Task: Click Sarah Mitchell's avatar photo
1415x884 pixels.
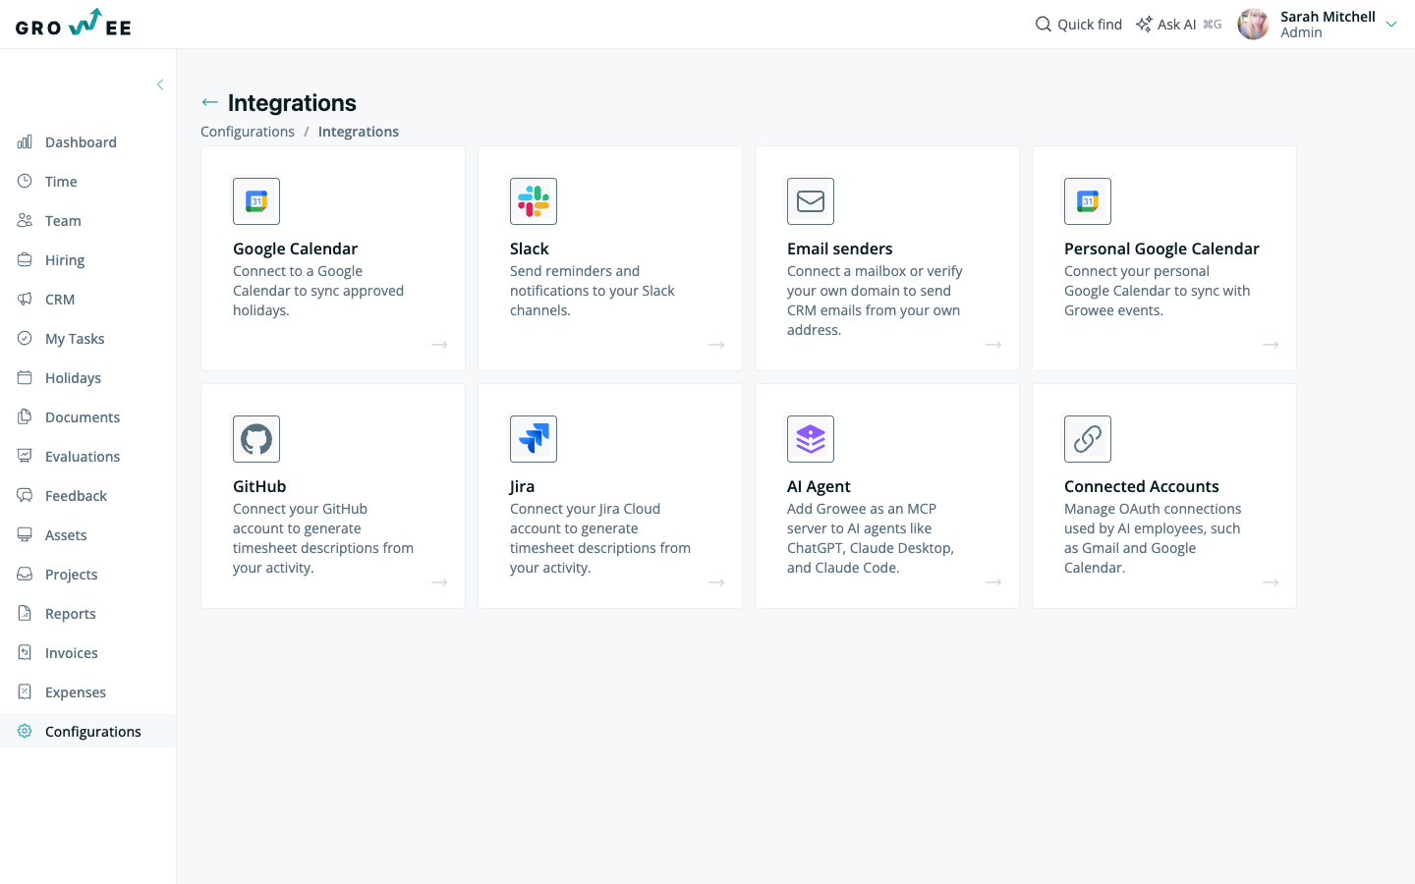Action: click(1253, 24)
